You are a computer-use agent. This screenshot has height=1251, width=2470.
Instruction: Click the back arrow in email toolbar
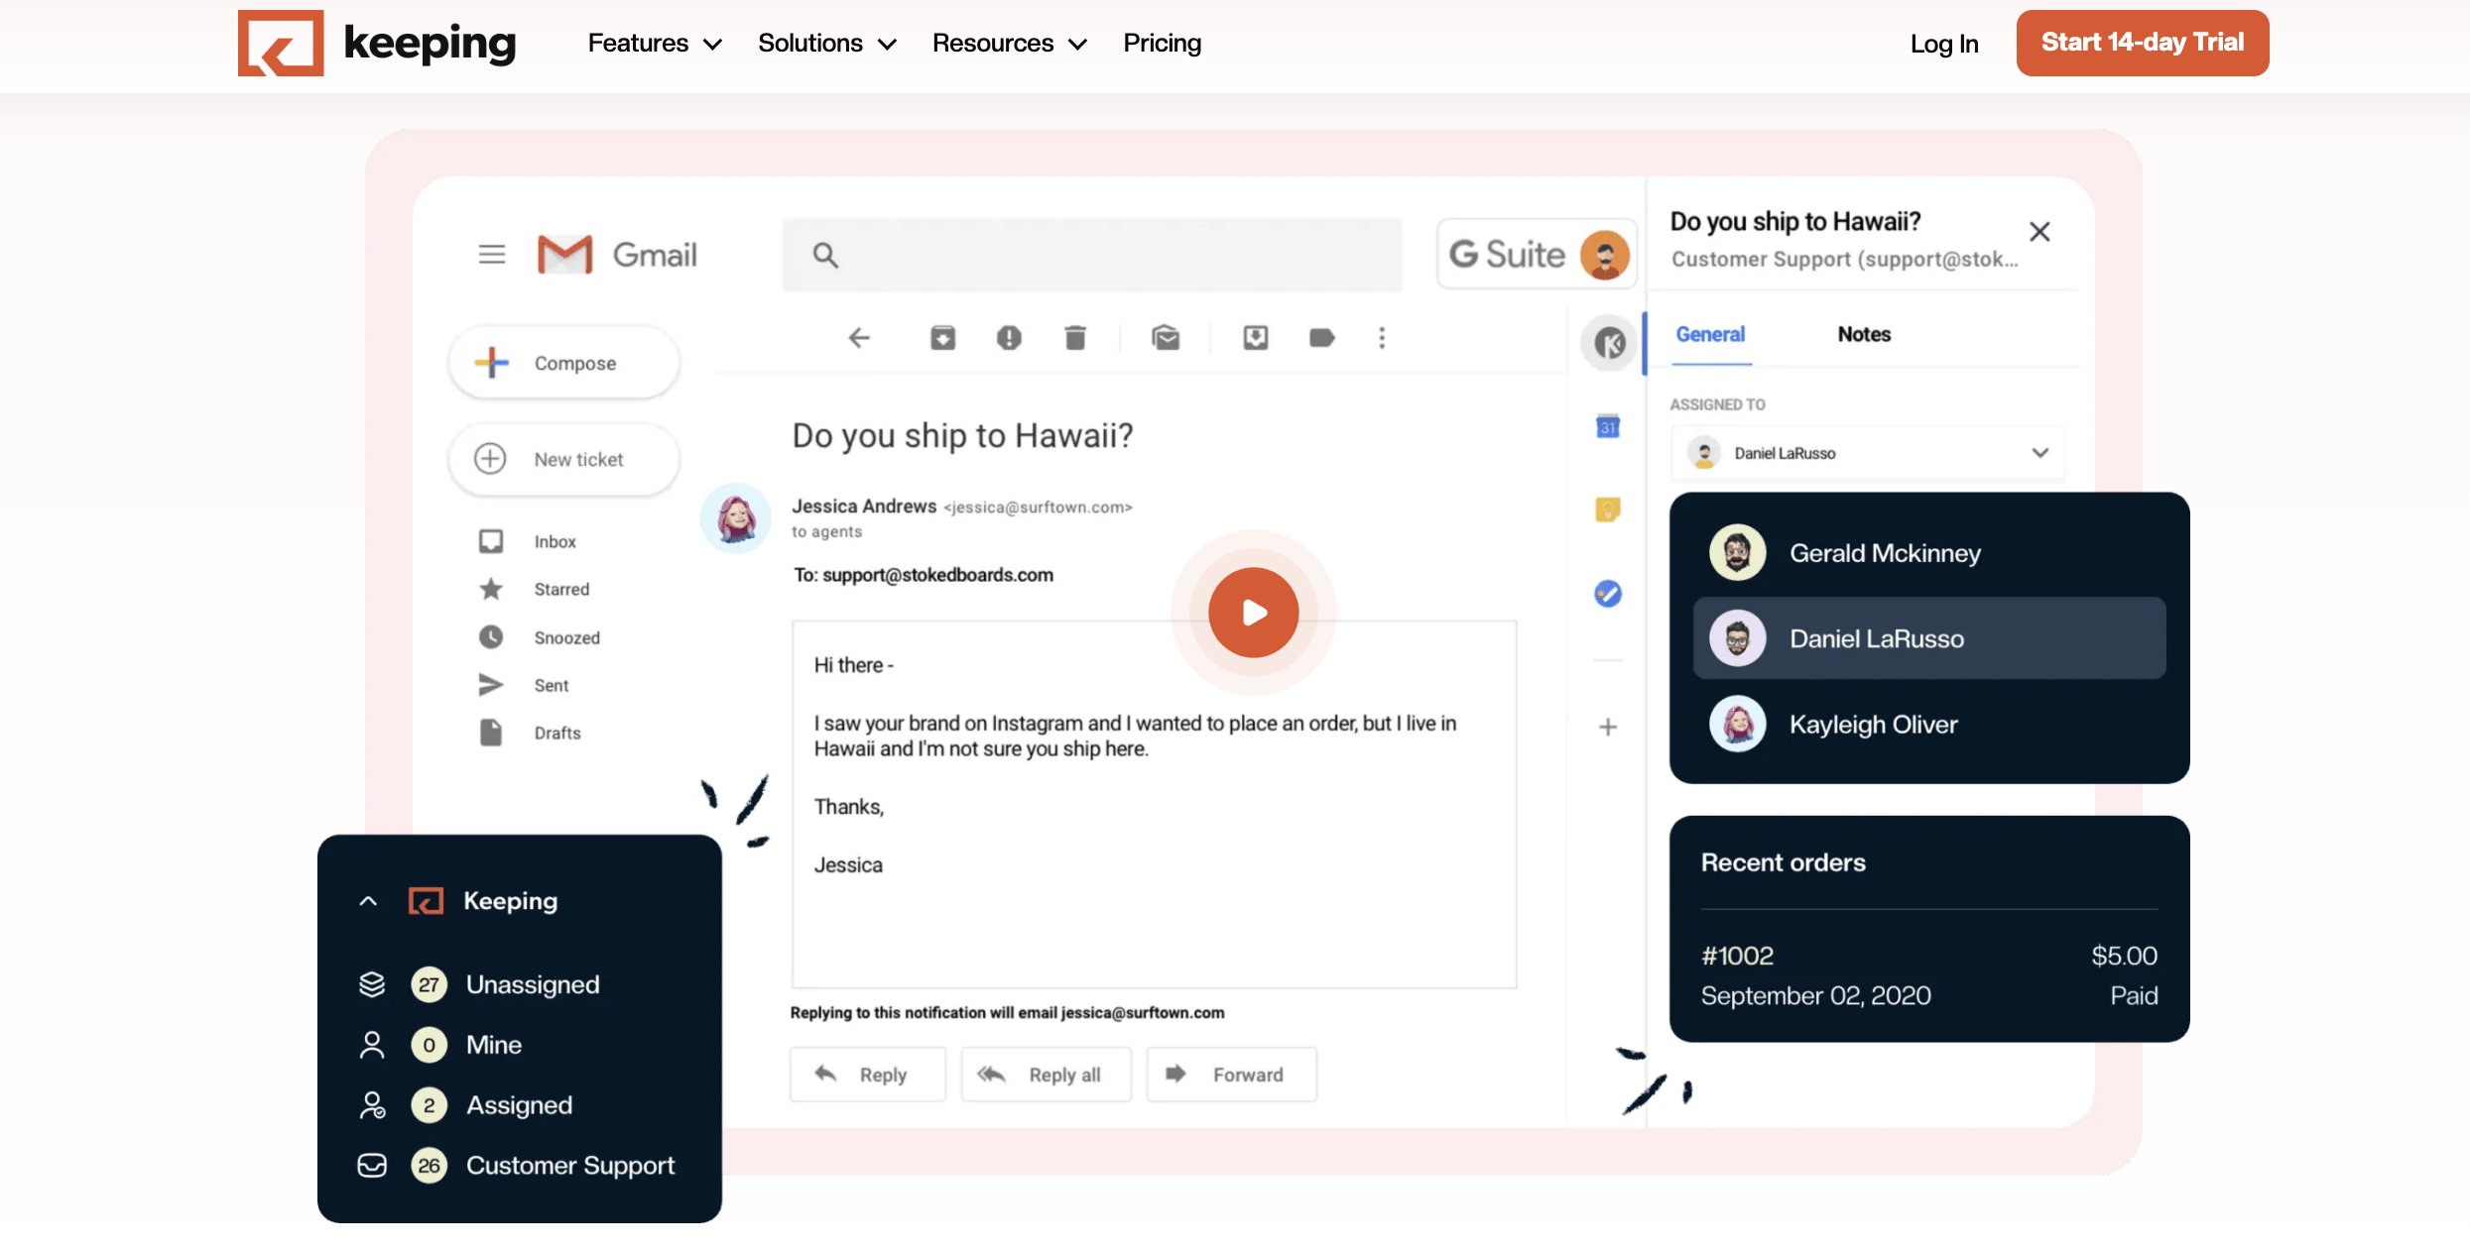pyautogui.click(x=859, y=338)
